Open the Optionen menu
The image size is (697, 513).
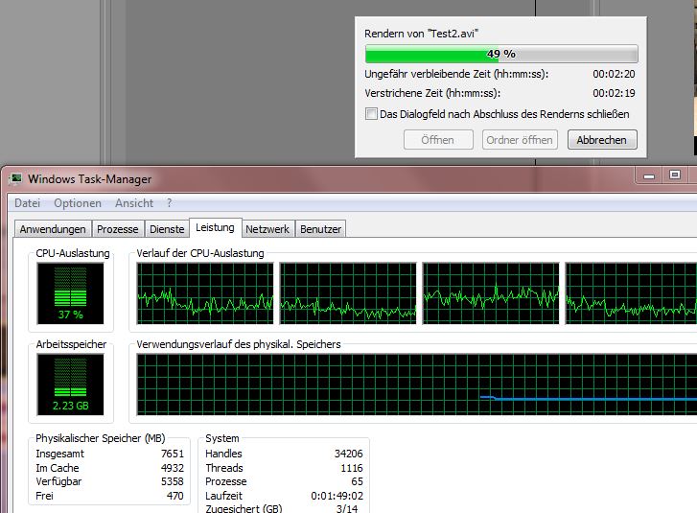78,203
